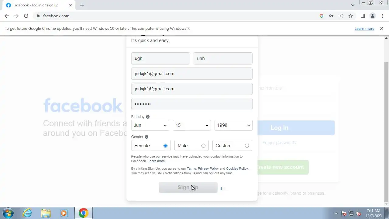The image size is (389, 219).
Task: Launch Internet Explorer from the taskbar
Action: point(27,213)
